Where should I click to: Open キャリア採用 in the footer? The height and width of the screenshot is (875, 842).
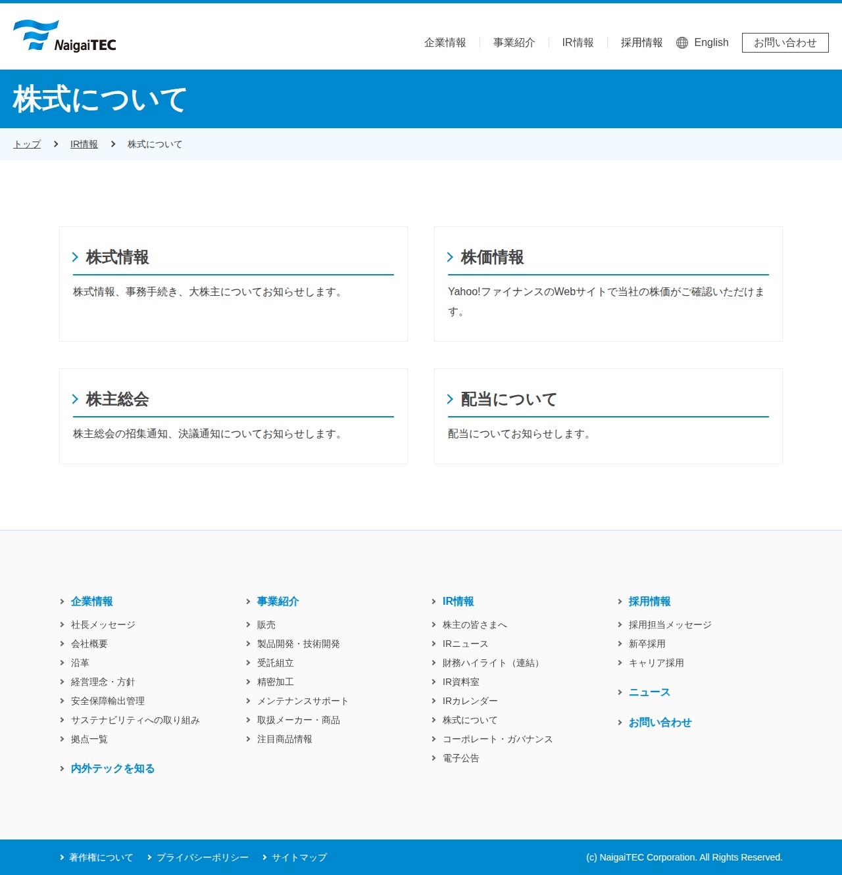click(656, 663)
